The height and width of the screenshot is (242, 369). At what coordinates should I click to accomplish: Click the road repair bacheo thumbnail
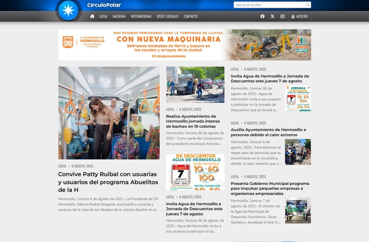coord(195,84)
